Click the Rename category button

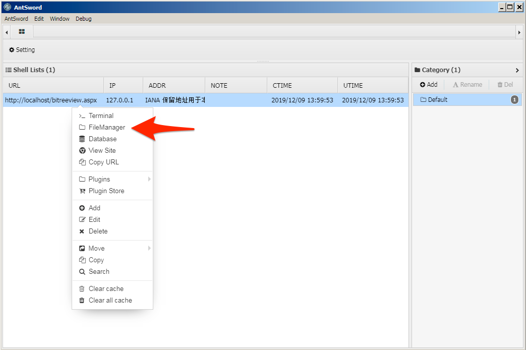(467, 85)
